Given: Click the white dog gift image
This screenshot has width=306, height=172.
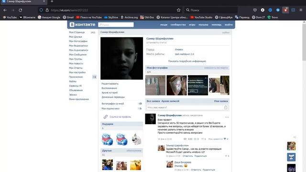Looking at the screenshot, I should pyautogui.click(x=136, y=139).
